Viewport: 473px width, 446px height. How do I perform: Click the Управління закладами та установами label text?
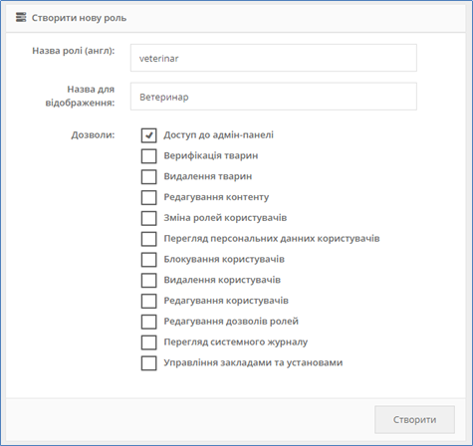[x=253, y=362]
